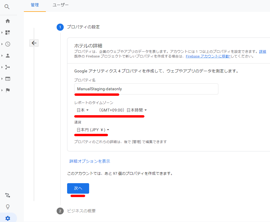Click the プロパティ名 text field
Image resolution: width=270 pixels, height=222 pixels.
point(146,89)
